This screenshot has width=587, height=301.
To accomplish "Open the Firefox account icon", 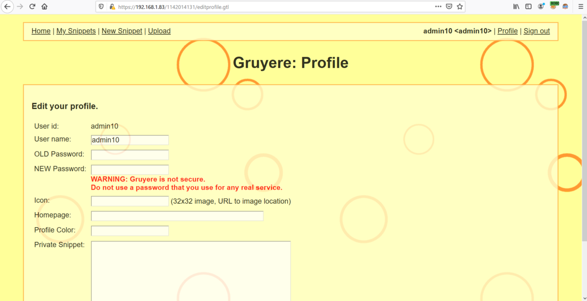I will (541, 7).
